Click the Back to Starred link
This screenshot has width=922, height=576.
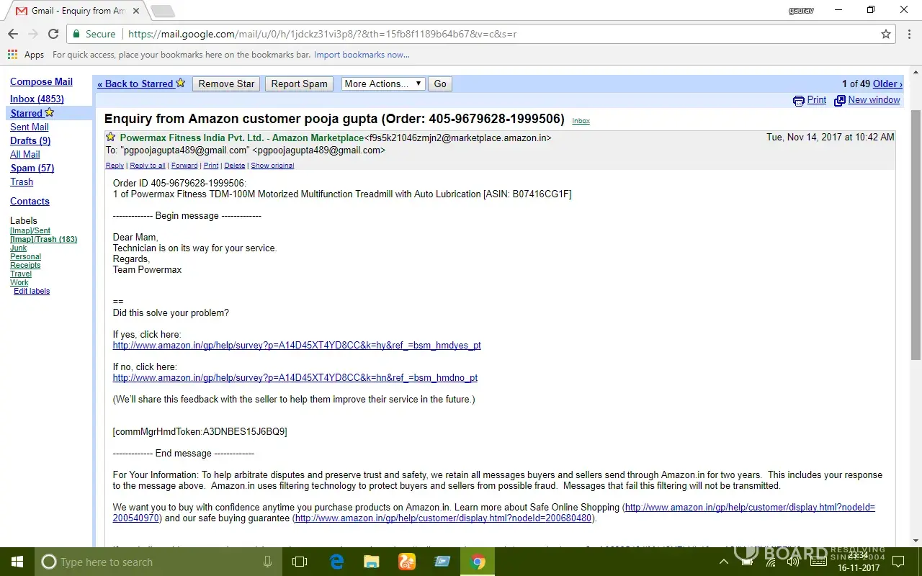[x=135, y=84]
